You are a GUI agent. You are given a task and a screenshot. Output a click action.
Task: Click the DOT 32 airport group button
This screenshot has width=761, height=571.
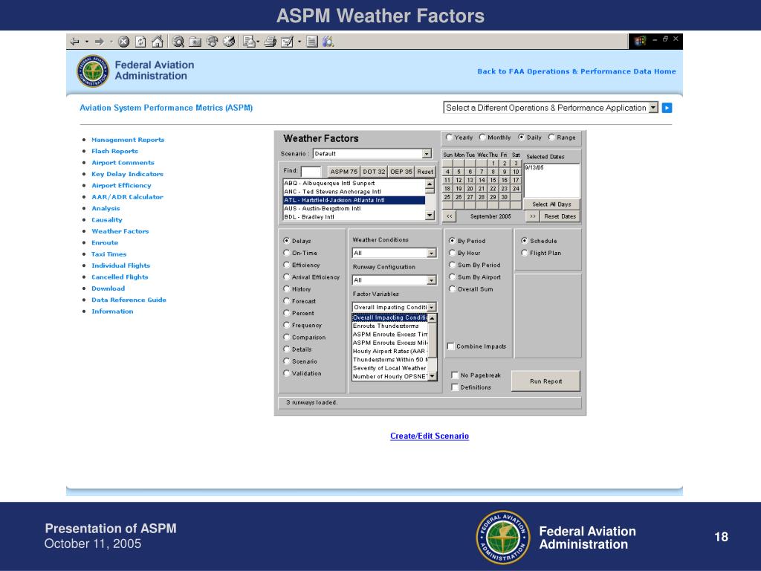[x=374, y=172]
